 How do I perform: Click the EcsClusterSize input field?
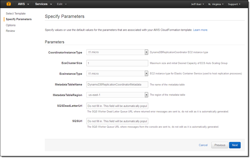tap(117, 63)
